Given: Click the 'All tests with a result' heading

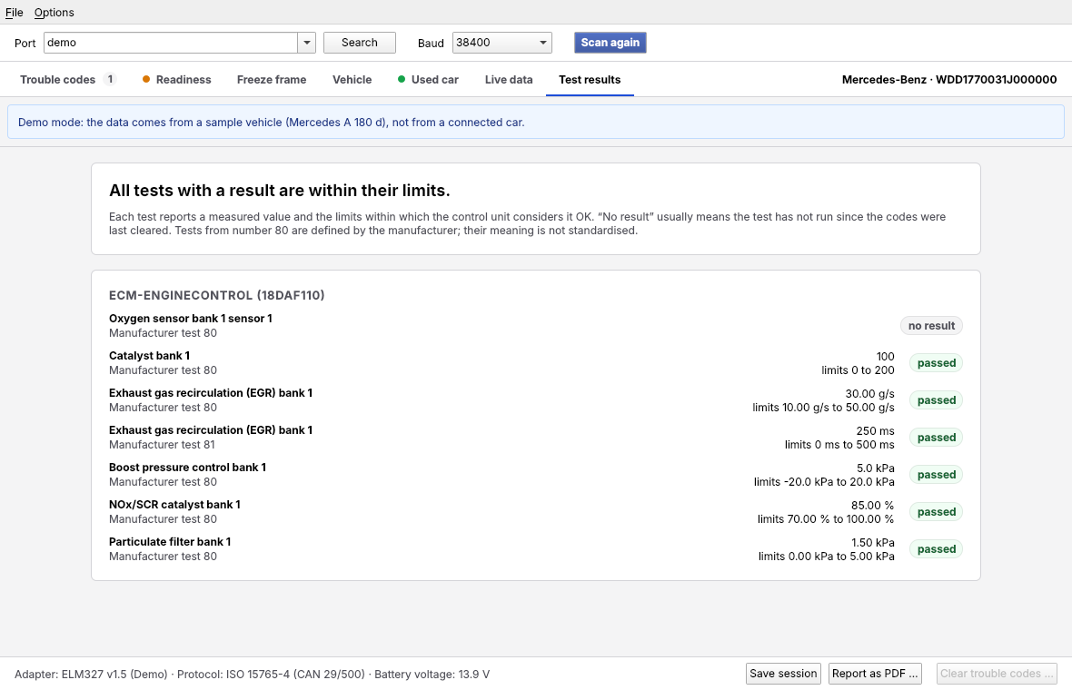Looking at the screenshot, I should click(x=280, y=190).
